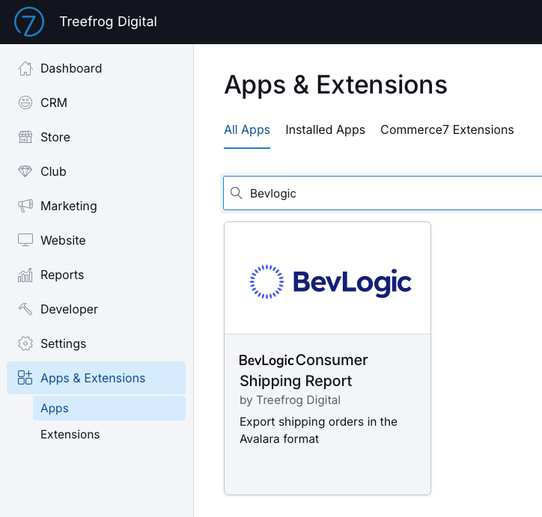Click the search magnifier icon
The image size is (542, 517).
[x=237, y=193]
